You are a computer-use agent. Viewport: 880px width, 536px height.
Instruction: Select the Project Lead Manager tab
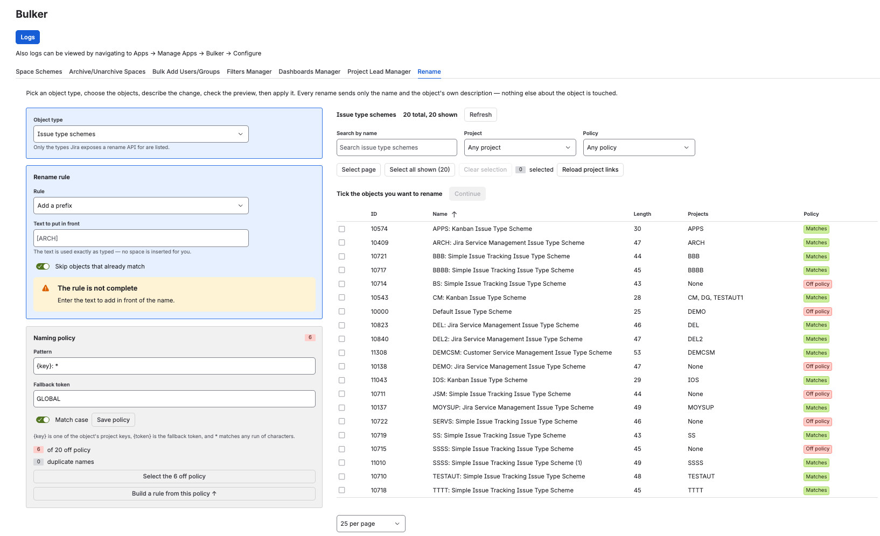click(379, 72)
